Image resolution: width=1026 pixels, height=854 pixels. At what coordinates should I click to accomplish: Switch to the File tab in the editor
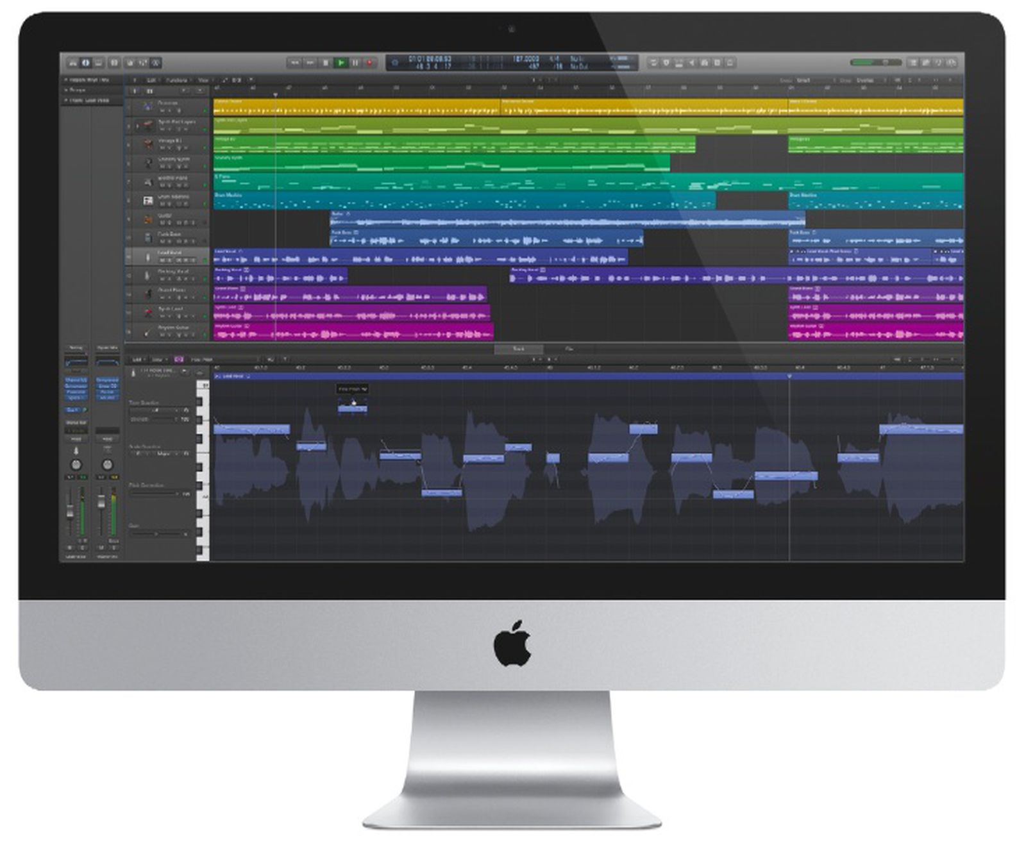tap(568, 349)
